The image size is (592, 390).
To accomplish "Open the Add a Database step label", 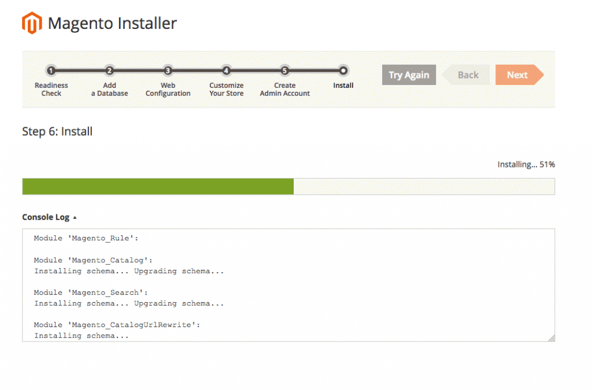I will pos(109,90).
